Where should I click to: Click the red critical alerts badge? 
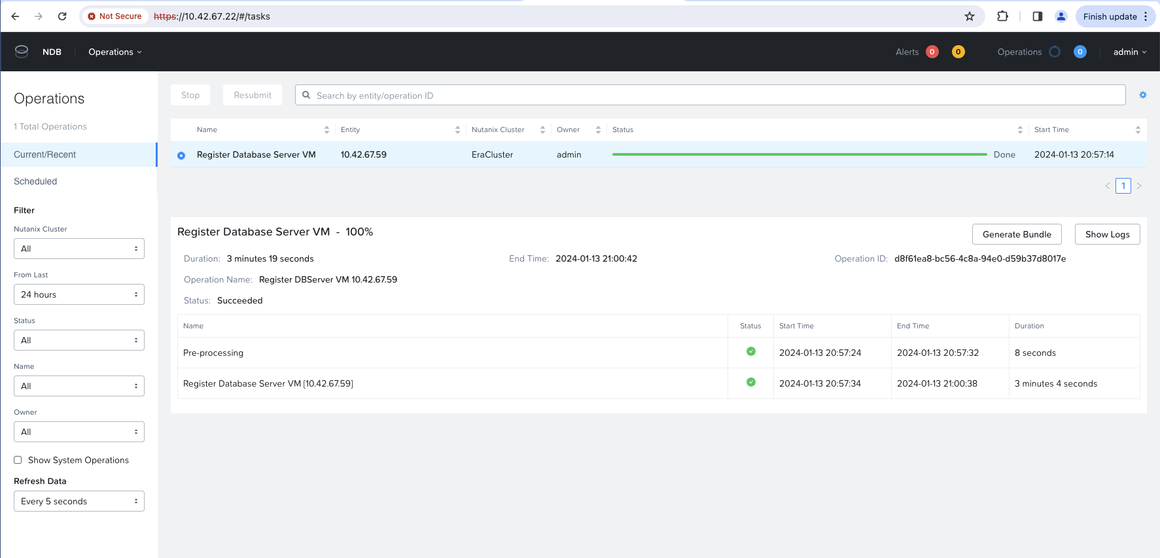tap(932, 52)
